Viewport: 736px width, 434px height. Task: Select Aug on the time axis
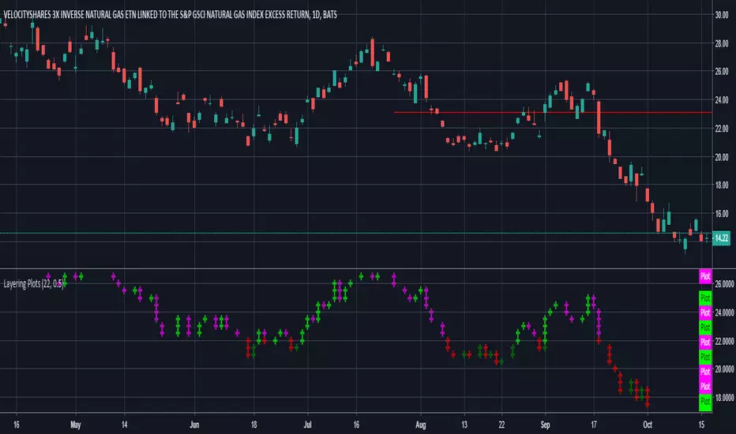420,422
